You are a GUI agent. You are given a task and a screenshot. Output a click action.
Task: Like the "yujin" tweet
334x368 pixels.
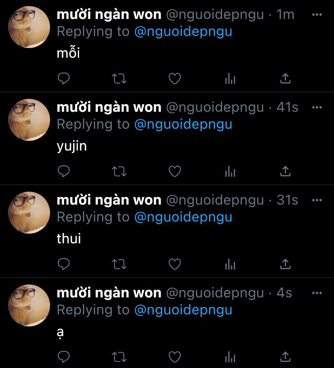click(x=175, y=171)
